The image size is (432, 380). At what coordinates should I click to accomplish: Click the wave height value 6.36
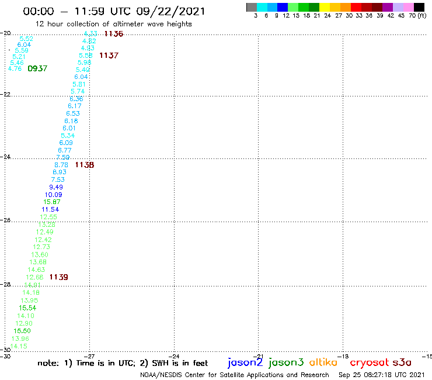click(76, 99)
